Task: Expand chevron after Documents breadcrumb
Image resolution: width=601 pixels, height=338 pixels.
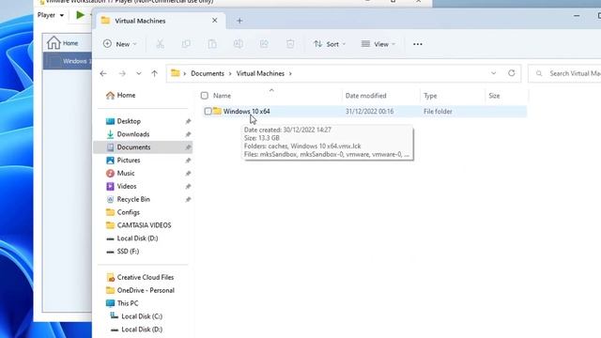Action: tap(230, 73)
